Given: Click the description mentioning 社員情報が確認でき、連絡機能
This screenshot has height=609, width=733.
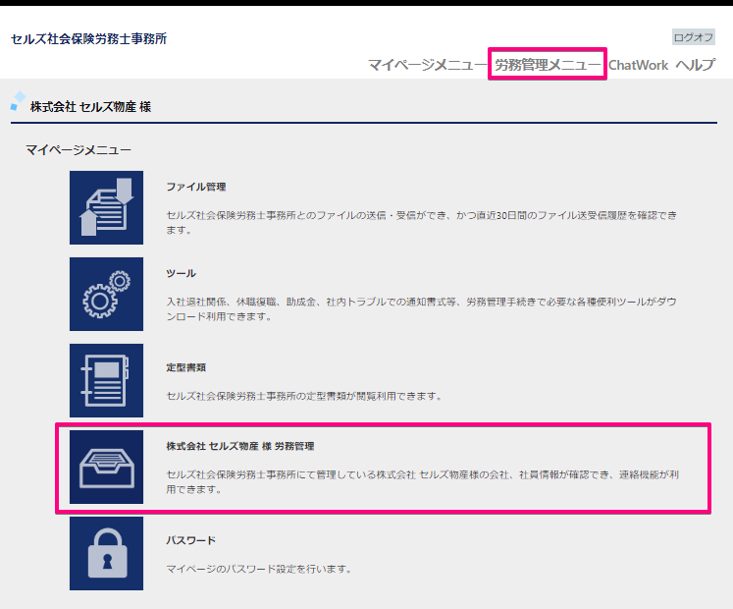Looking at the screenshot, I should pyautogui.click(x=423, y=481).
